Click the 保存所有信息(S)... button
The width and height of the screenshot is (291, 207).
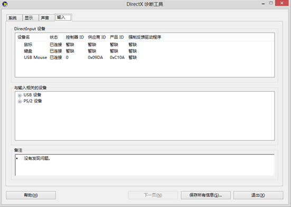tap(205, 195)
